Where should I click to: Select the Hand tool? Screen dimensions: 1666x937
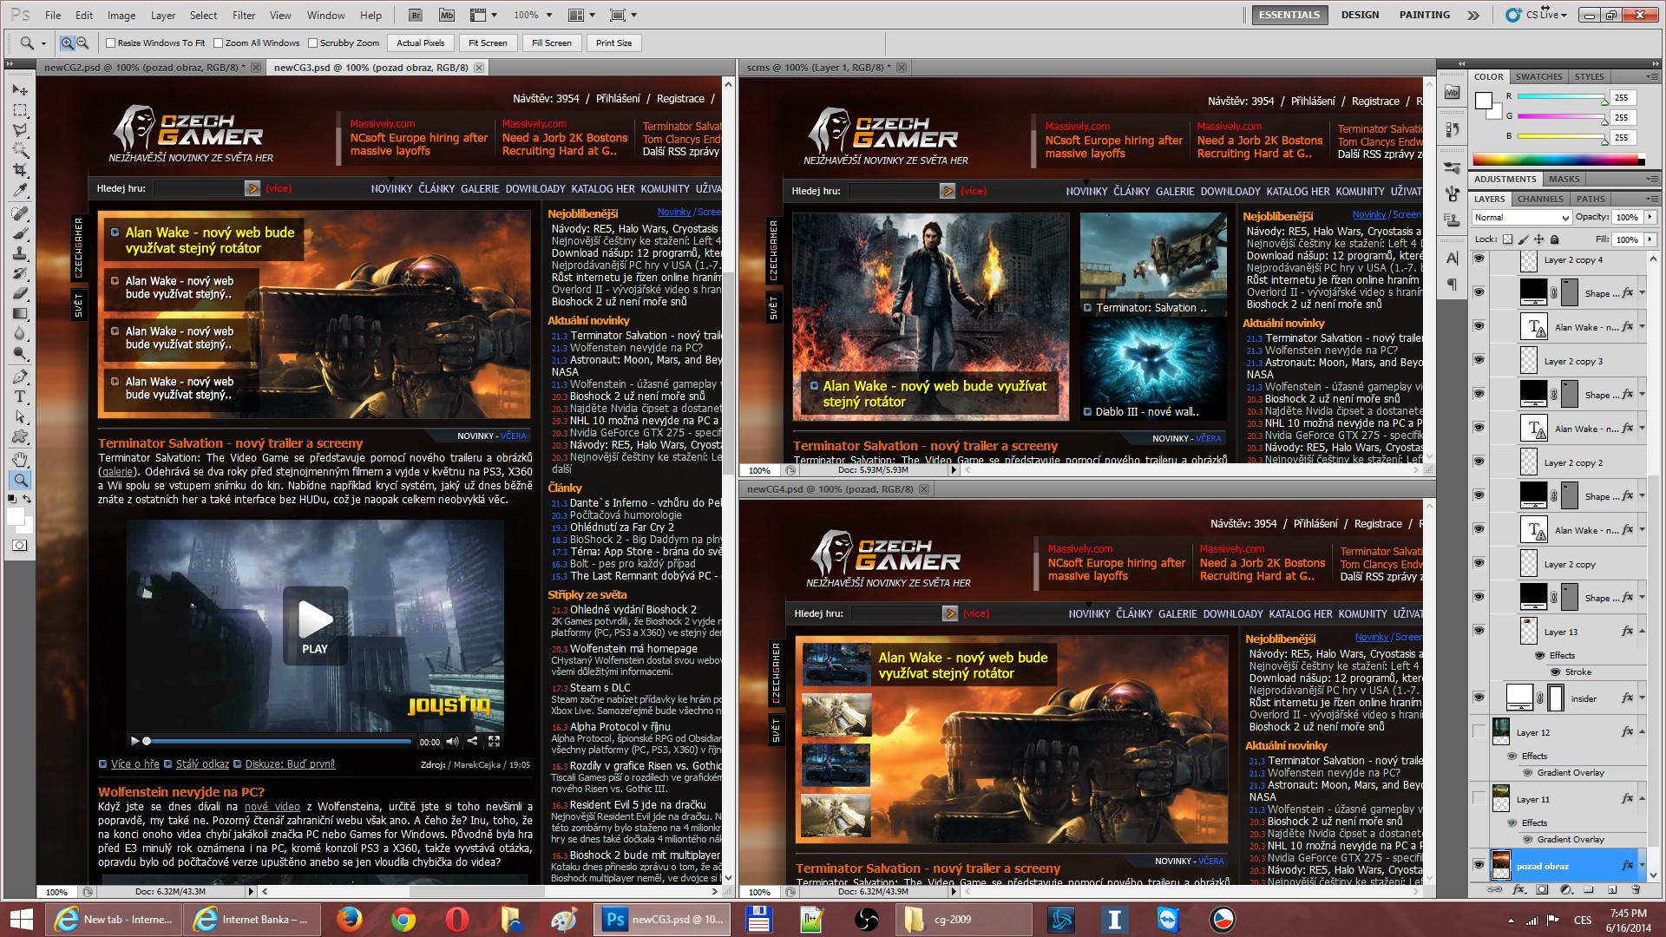(20, 459)
